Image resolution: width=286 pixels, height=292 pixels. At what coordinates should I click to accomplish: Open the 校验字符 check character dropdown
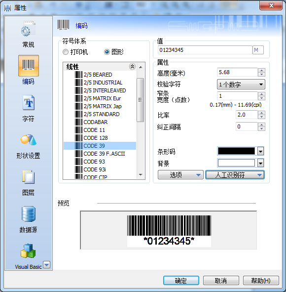tap(241, 84)
